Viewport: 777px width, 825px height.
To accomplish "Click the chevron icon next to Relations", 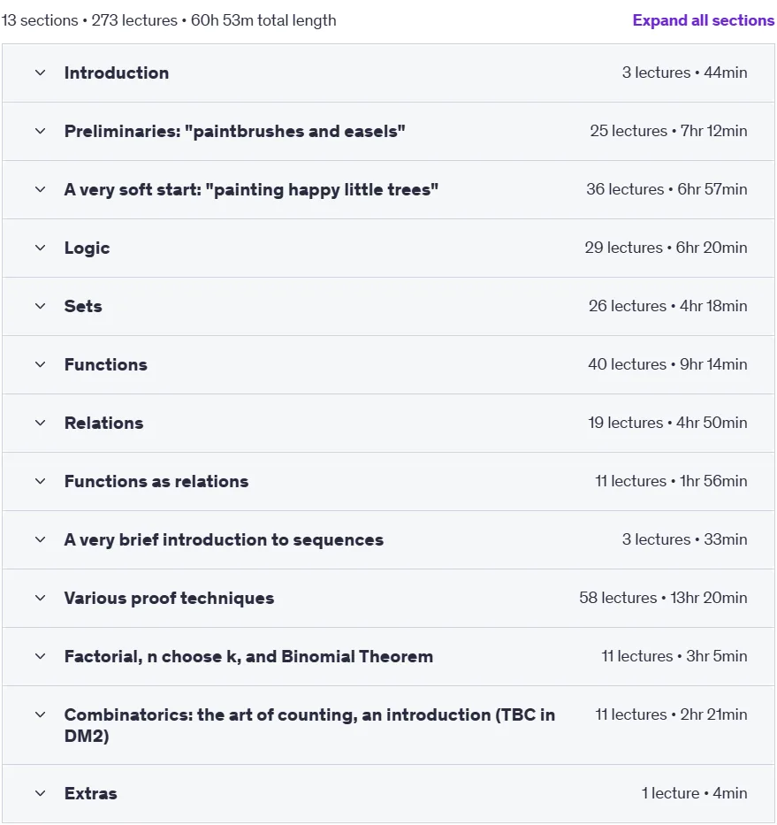I will click(41, 423).
